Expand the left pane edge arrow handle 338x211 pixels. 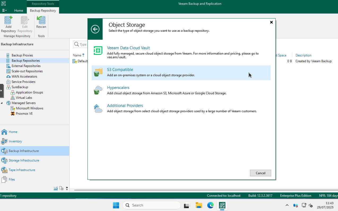pos(1,91)
